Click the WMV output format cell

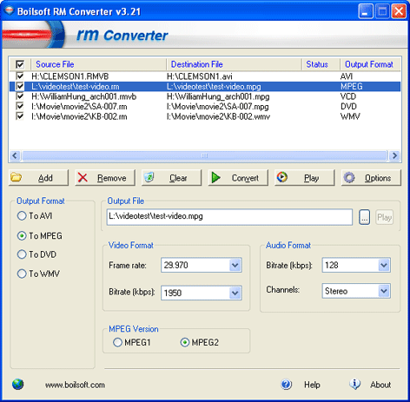[350, 116]
